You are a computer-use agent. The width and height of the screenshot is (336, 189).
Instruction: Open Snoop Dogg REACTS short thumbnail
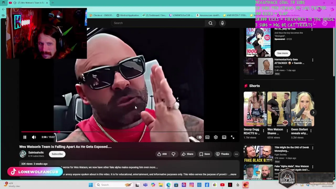pos(255,109)
